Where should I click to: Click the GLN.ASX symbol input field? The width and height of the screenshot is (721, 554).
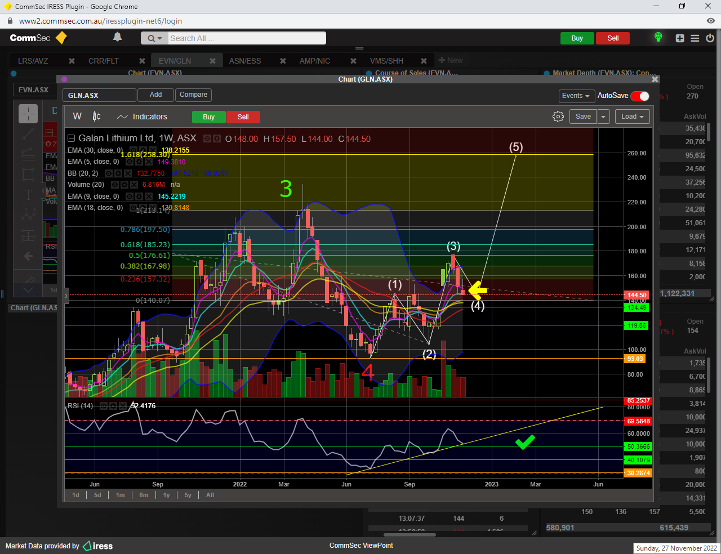pyautogui.click(x=99, y=95)
